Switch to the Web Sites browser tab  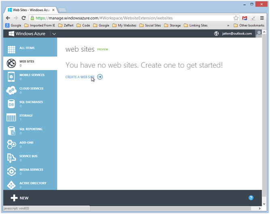pos(31,10)
